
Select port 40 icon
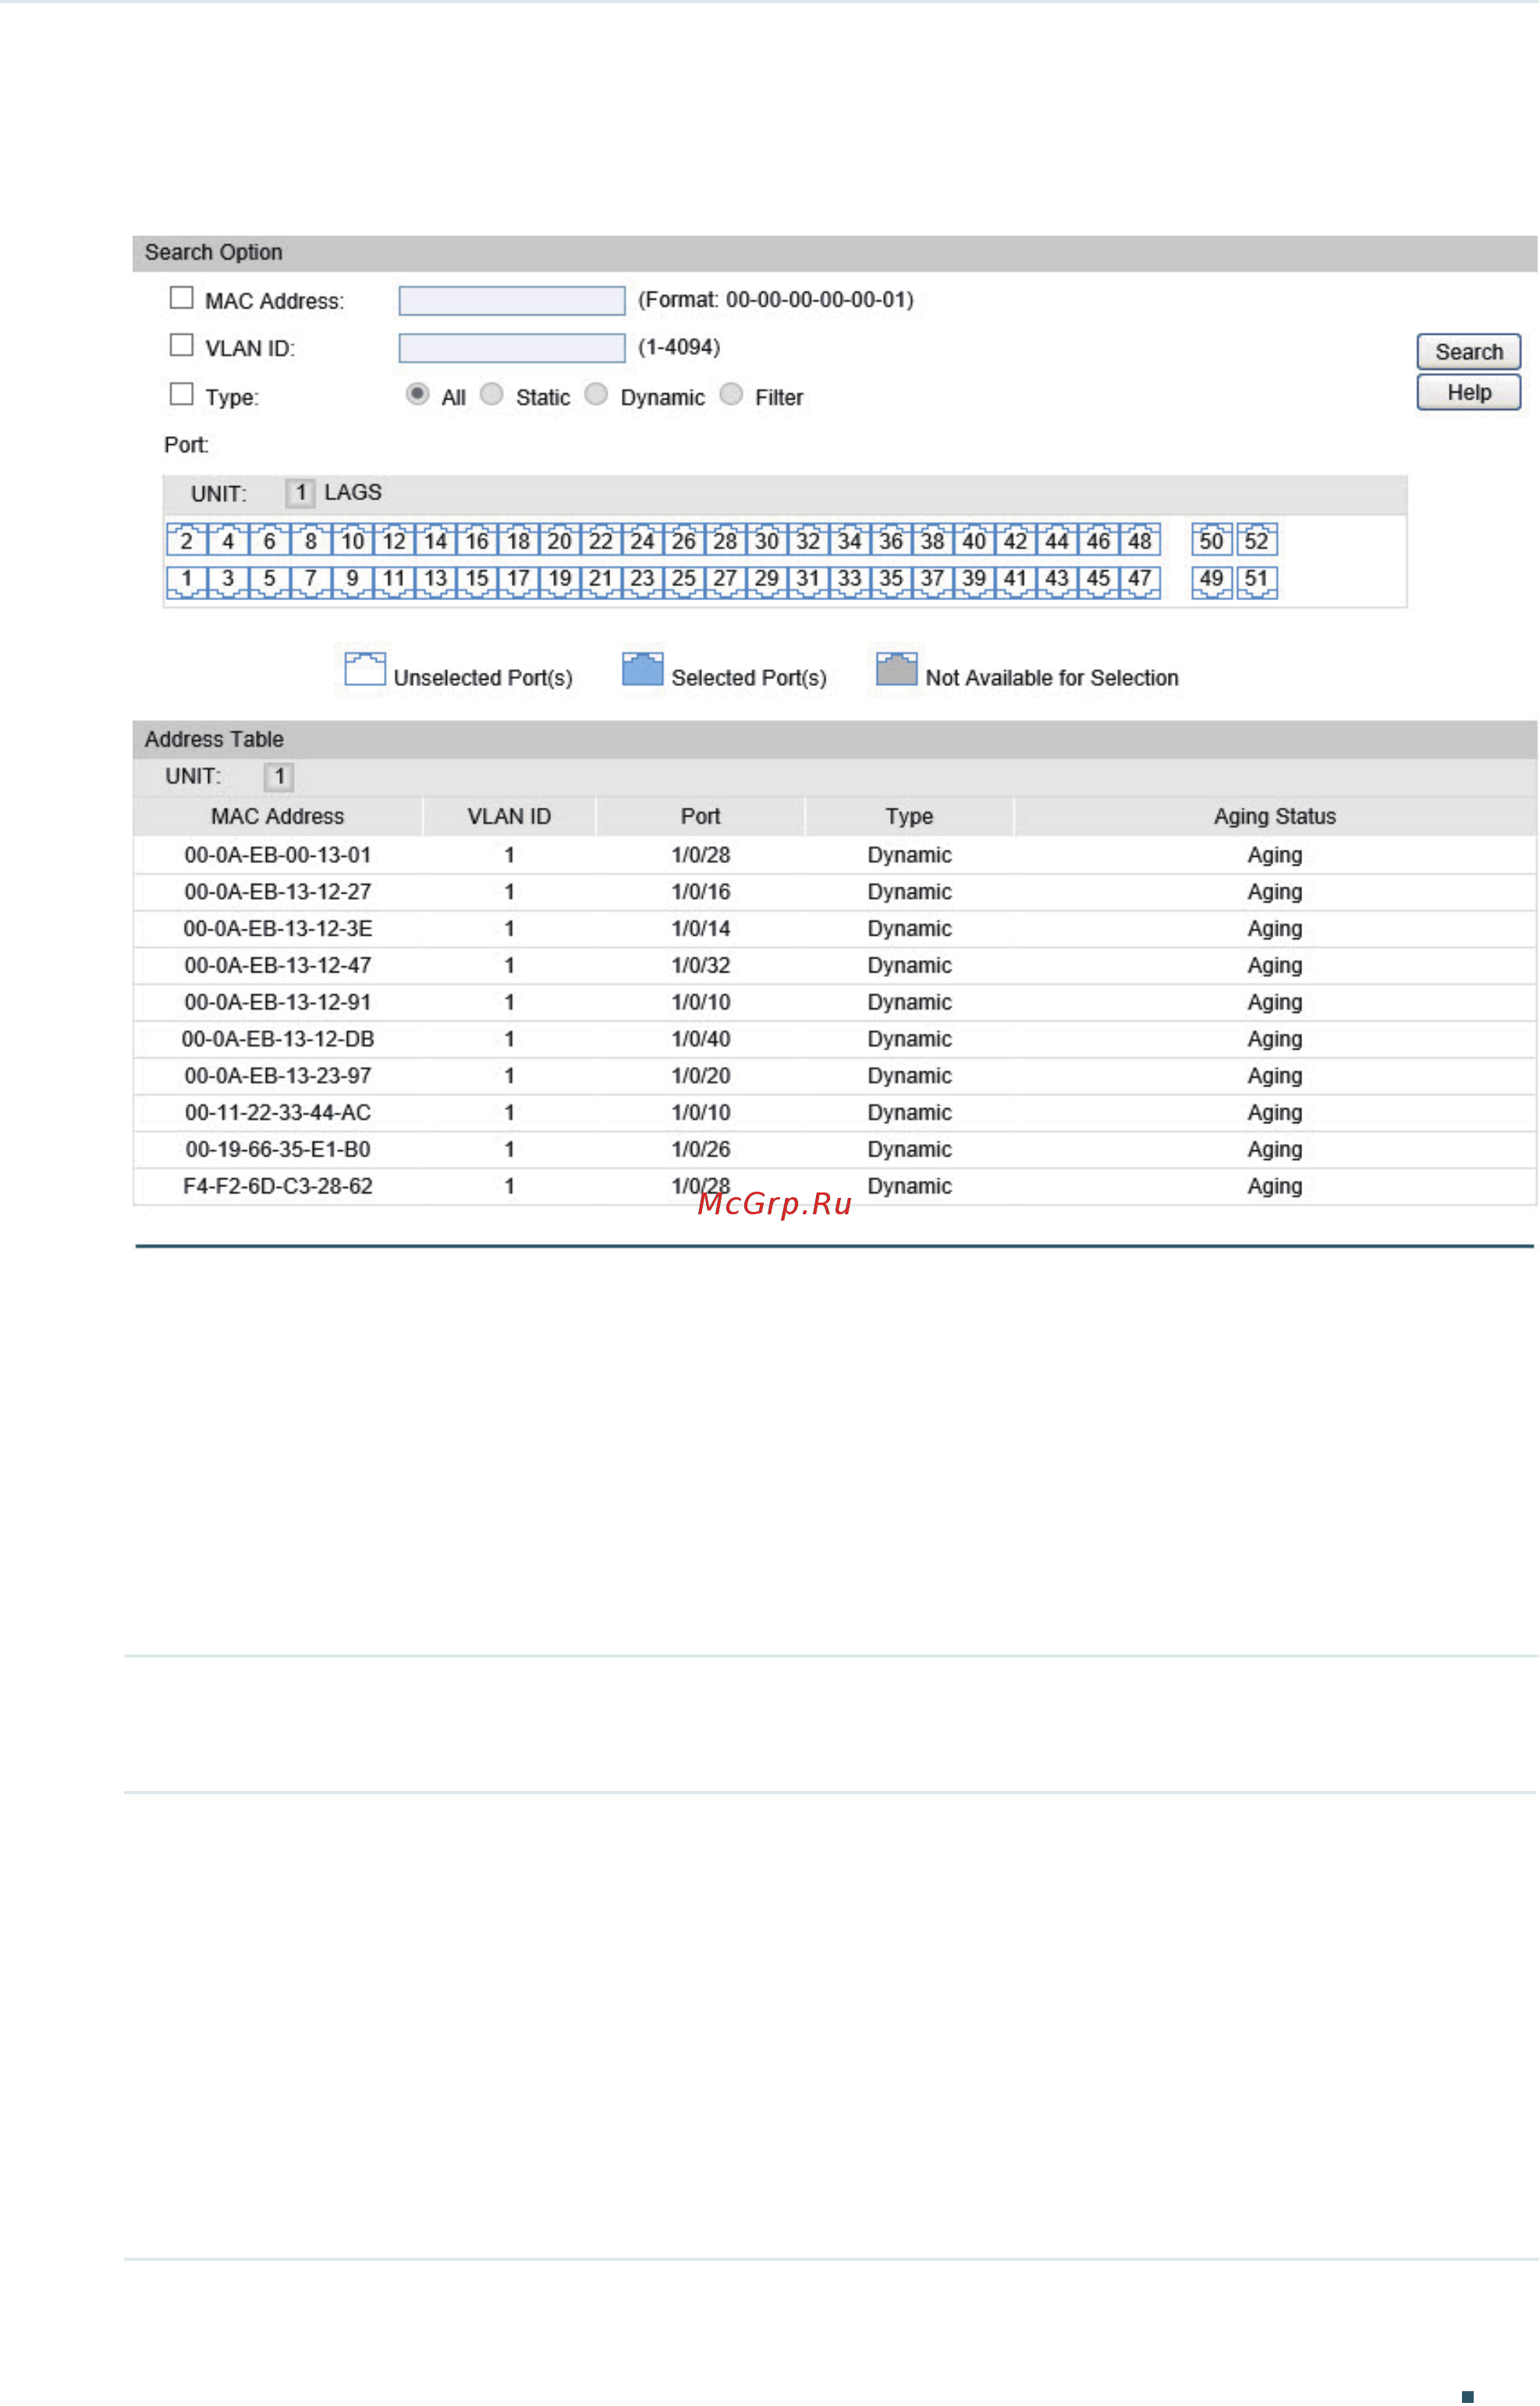(974, 540)
